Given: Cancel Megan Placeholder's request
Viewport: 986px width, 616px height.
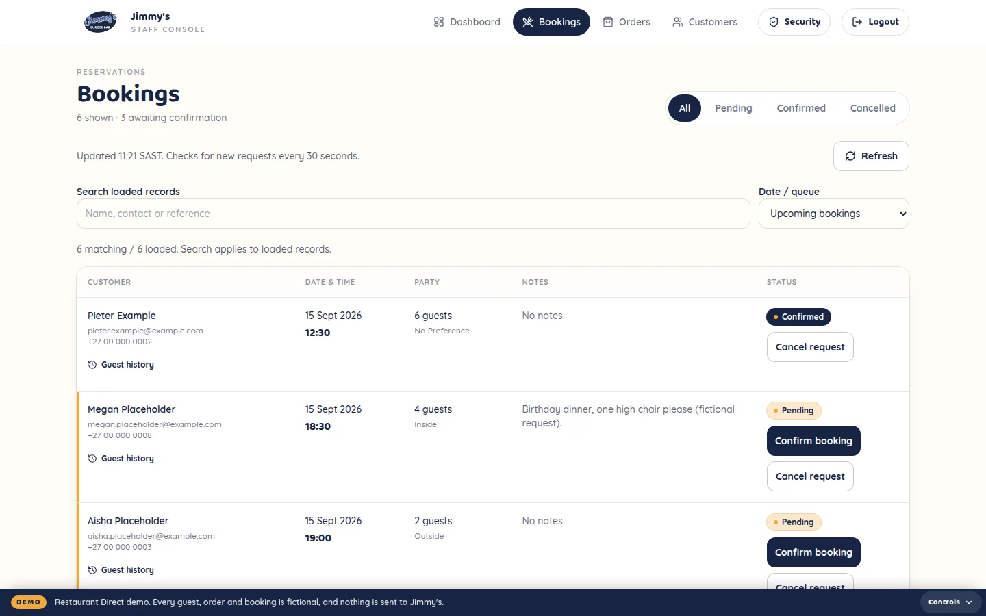Looking at the screenshot, I should 810,476.
